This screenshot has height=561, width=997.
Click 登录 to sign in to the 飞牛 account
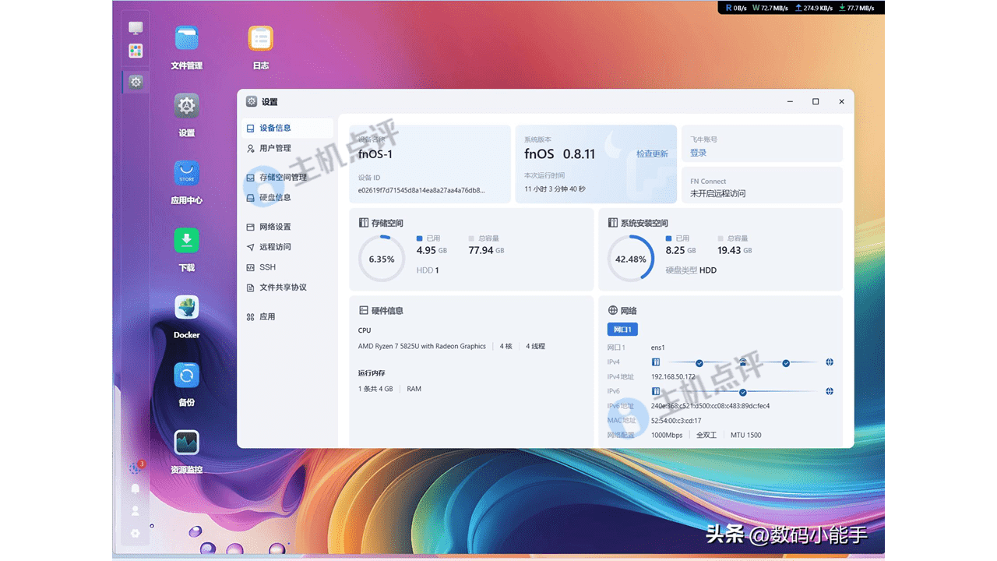coord(698,153)
